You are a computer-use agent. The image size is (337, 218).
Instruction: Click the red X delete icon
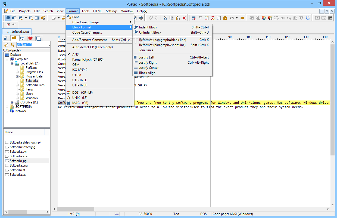[184, 18]
